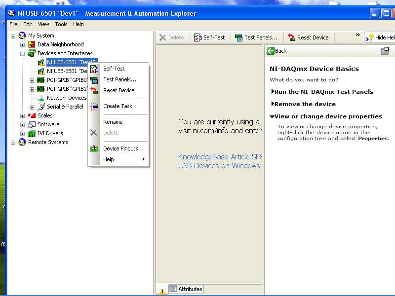Click the Test Panels icon in context menu
This screenshot has height=296, width=395.
(94, 80)
